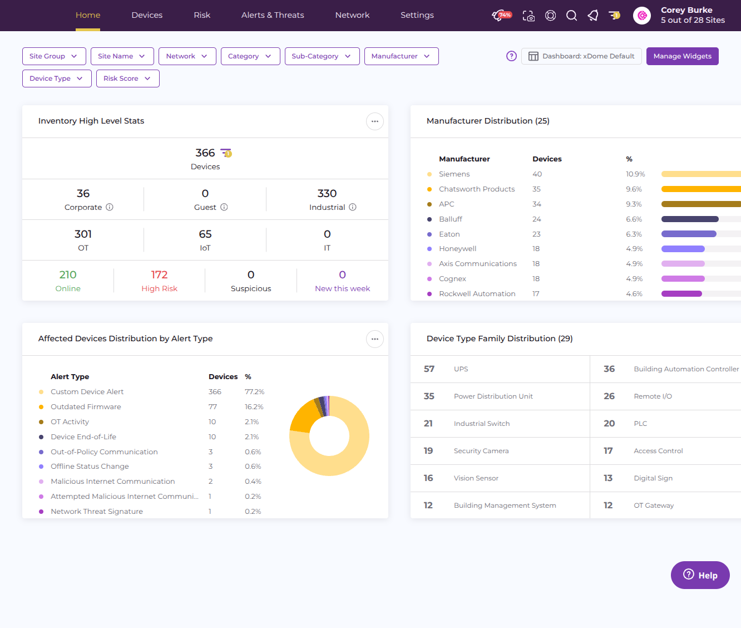This screenshot has height=628, width=741.
Task: Open Inventory High Level Stats options menu
Action: click(375, 121)
